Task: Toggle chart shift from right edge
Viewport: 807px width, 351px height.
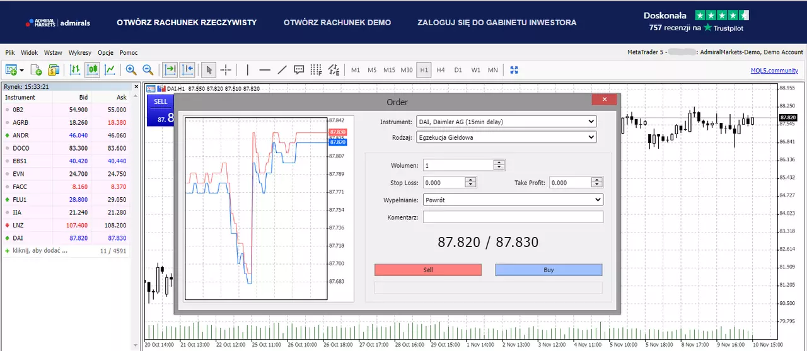Action: [x=187, y=70]
